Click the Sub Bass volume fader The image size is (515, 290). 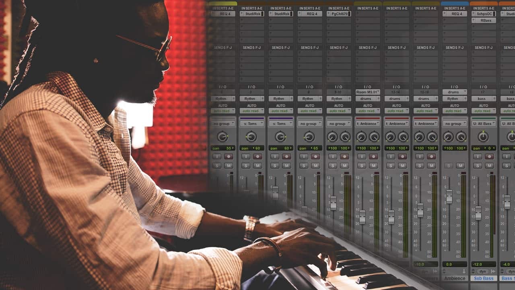[x=478, y=213]
